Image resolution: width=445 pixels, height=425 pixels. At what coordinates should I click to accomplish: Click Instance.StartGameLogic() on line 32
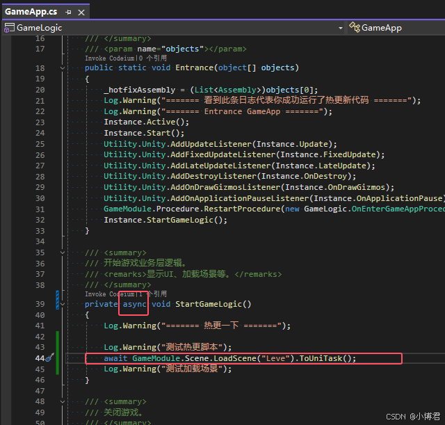(165, 220)
